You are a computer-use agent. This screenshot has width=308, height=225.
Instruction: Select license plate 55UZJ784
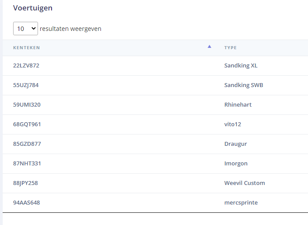[26, 85]
